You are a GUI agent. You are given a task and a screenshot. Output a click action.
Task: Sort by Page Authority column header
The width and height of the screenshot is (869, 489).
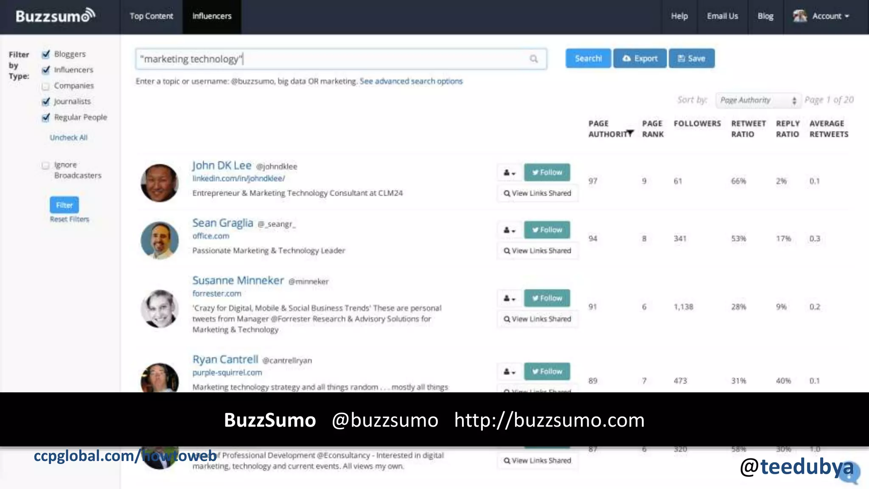(611, 129)
